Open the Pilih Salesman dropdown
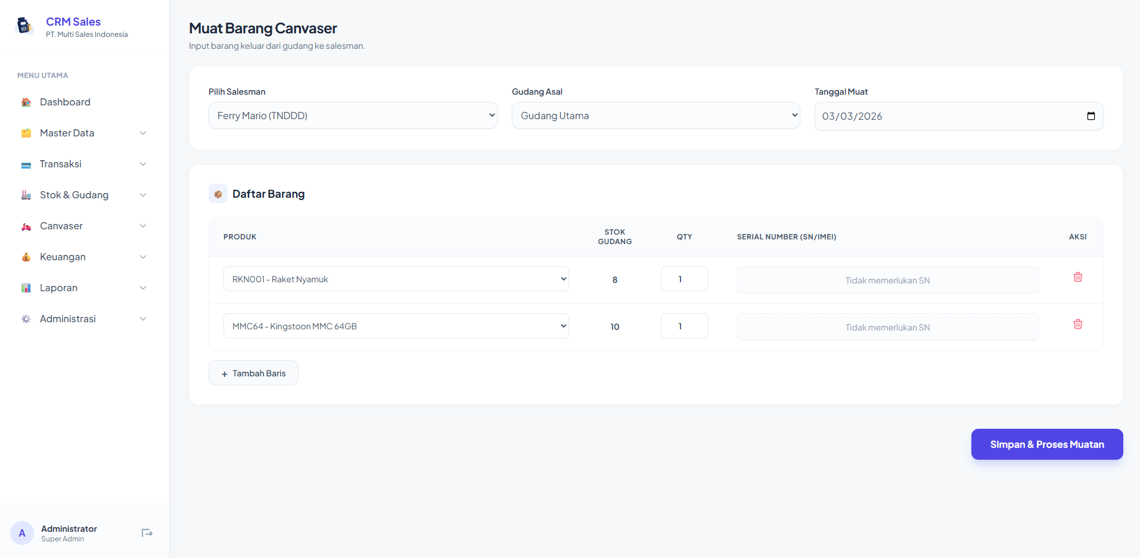1140x558 pixels. [353, 116]
